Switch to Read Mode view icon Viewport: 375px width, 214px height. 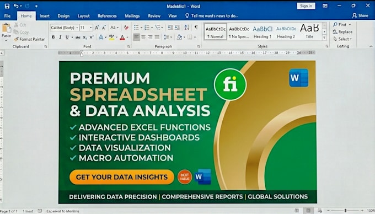point(297,211)
